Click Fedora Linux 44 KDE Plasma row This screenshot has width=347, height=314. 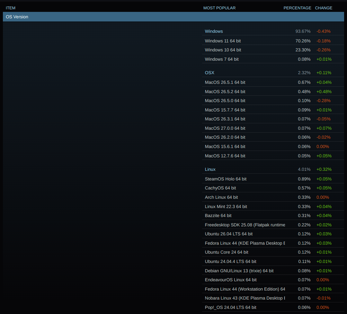pyautogui.click(x=273, y=243)
